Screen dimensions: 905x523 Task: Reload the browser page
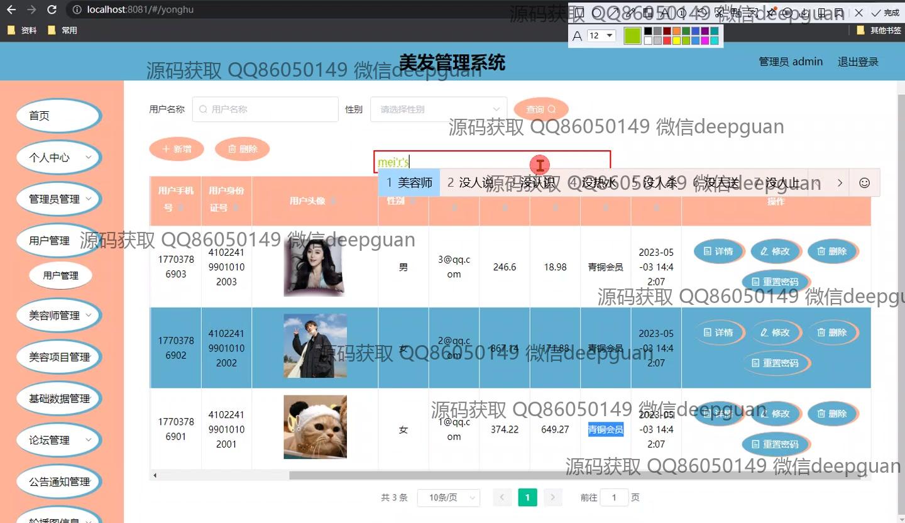pos(52,10)
